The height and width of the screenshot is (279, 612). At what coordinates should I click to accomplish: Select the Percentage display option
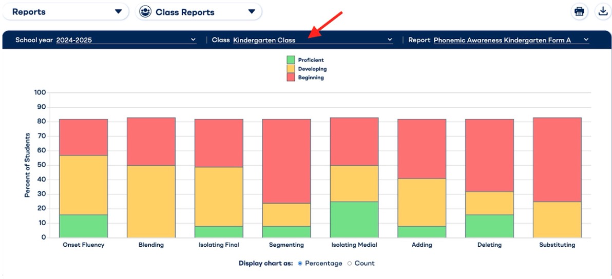pyautogui.click(x=300, y=264)
